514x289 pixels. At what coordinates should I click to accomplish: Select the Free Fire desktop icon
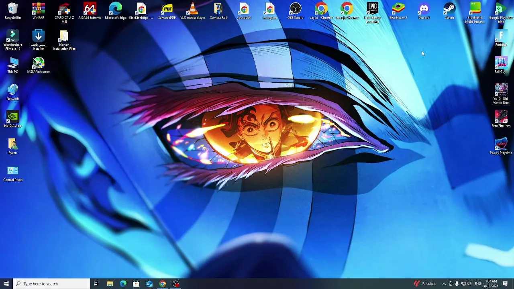pos(501,119)
